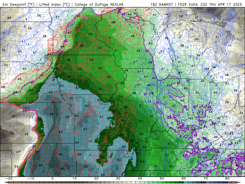Click the "2m Dewpoint (°F)" title text
The height and width of the screenshot is (184, 245).
click(x=18, y=4)
